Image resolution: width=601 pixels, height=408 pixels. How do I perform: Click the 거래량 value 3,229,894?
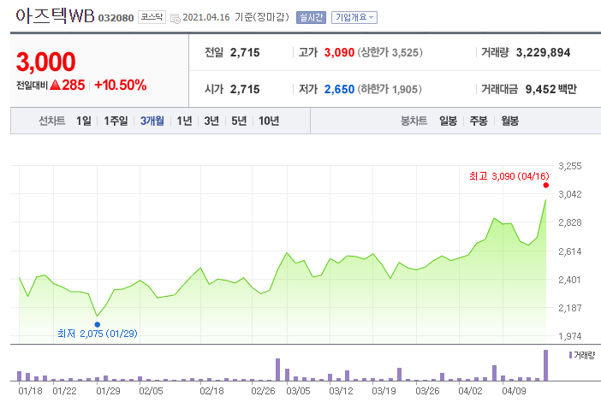543,52
